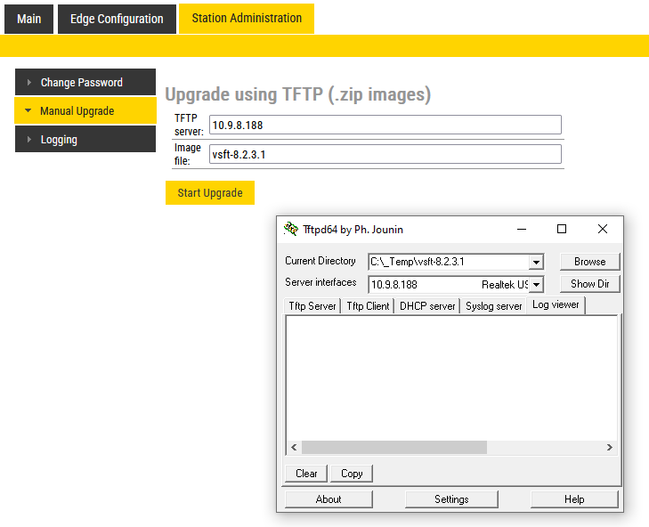Viewport: 649px width, 527px height.
Task: Click the Tftpd64 app icon in title bar
Action: click(x=291, y=229)
